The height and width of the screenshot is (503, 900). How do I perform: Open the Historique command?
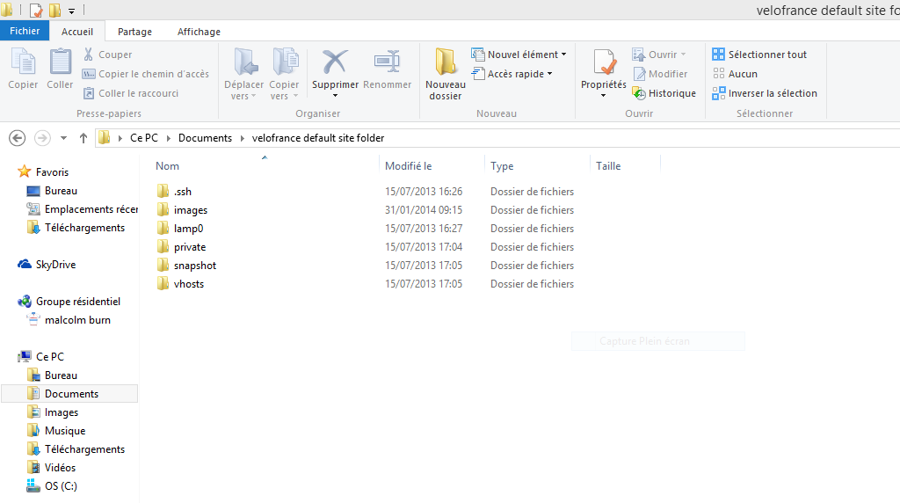tap(664, 93)
